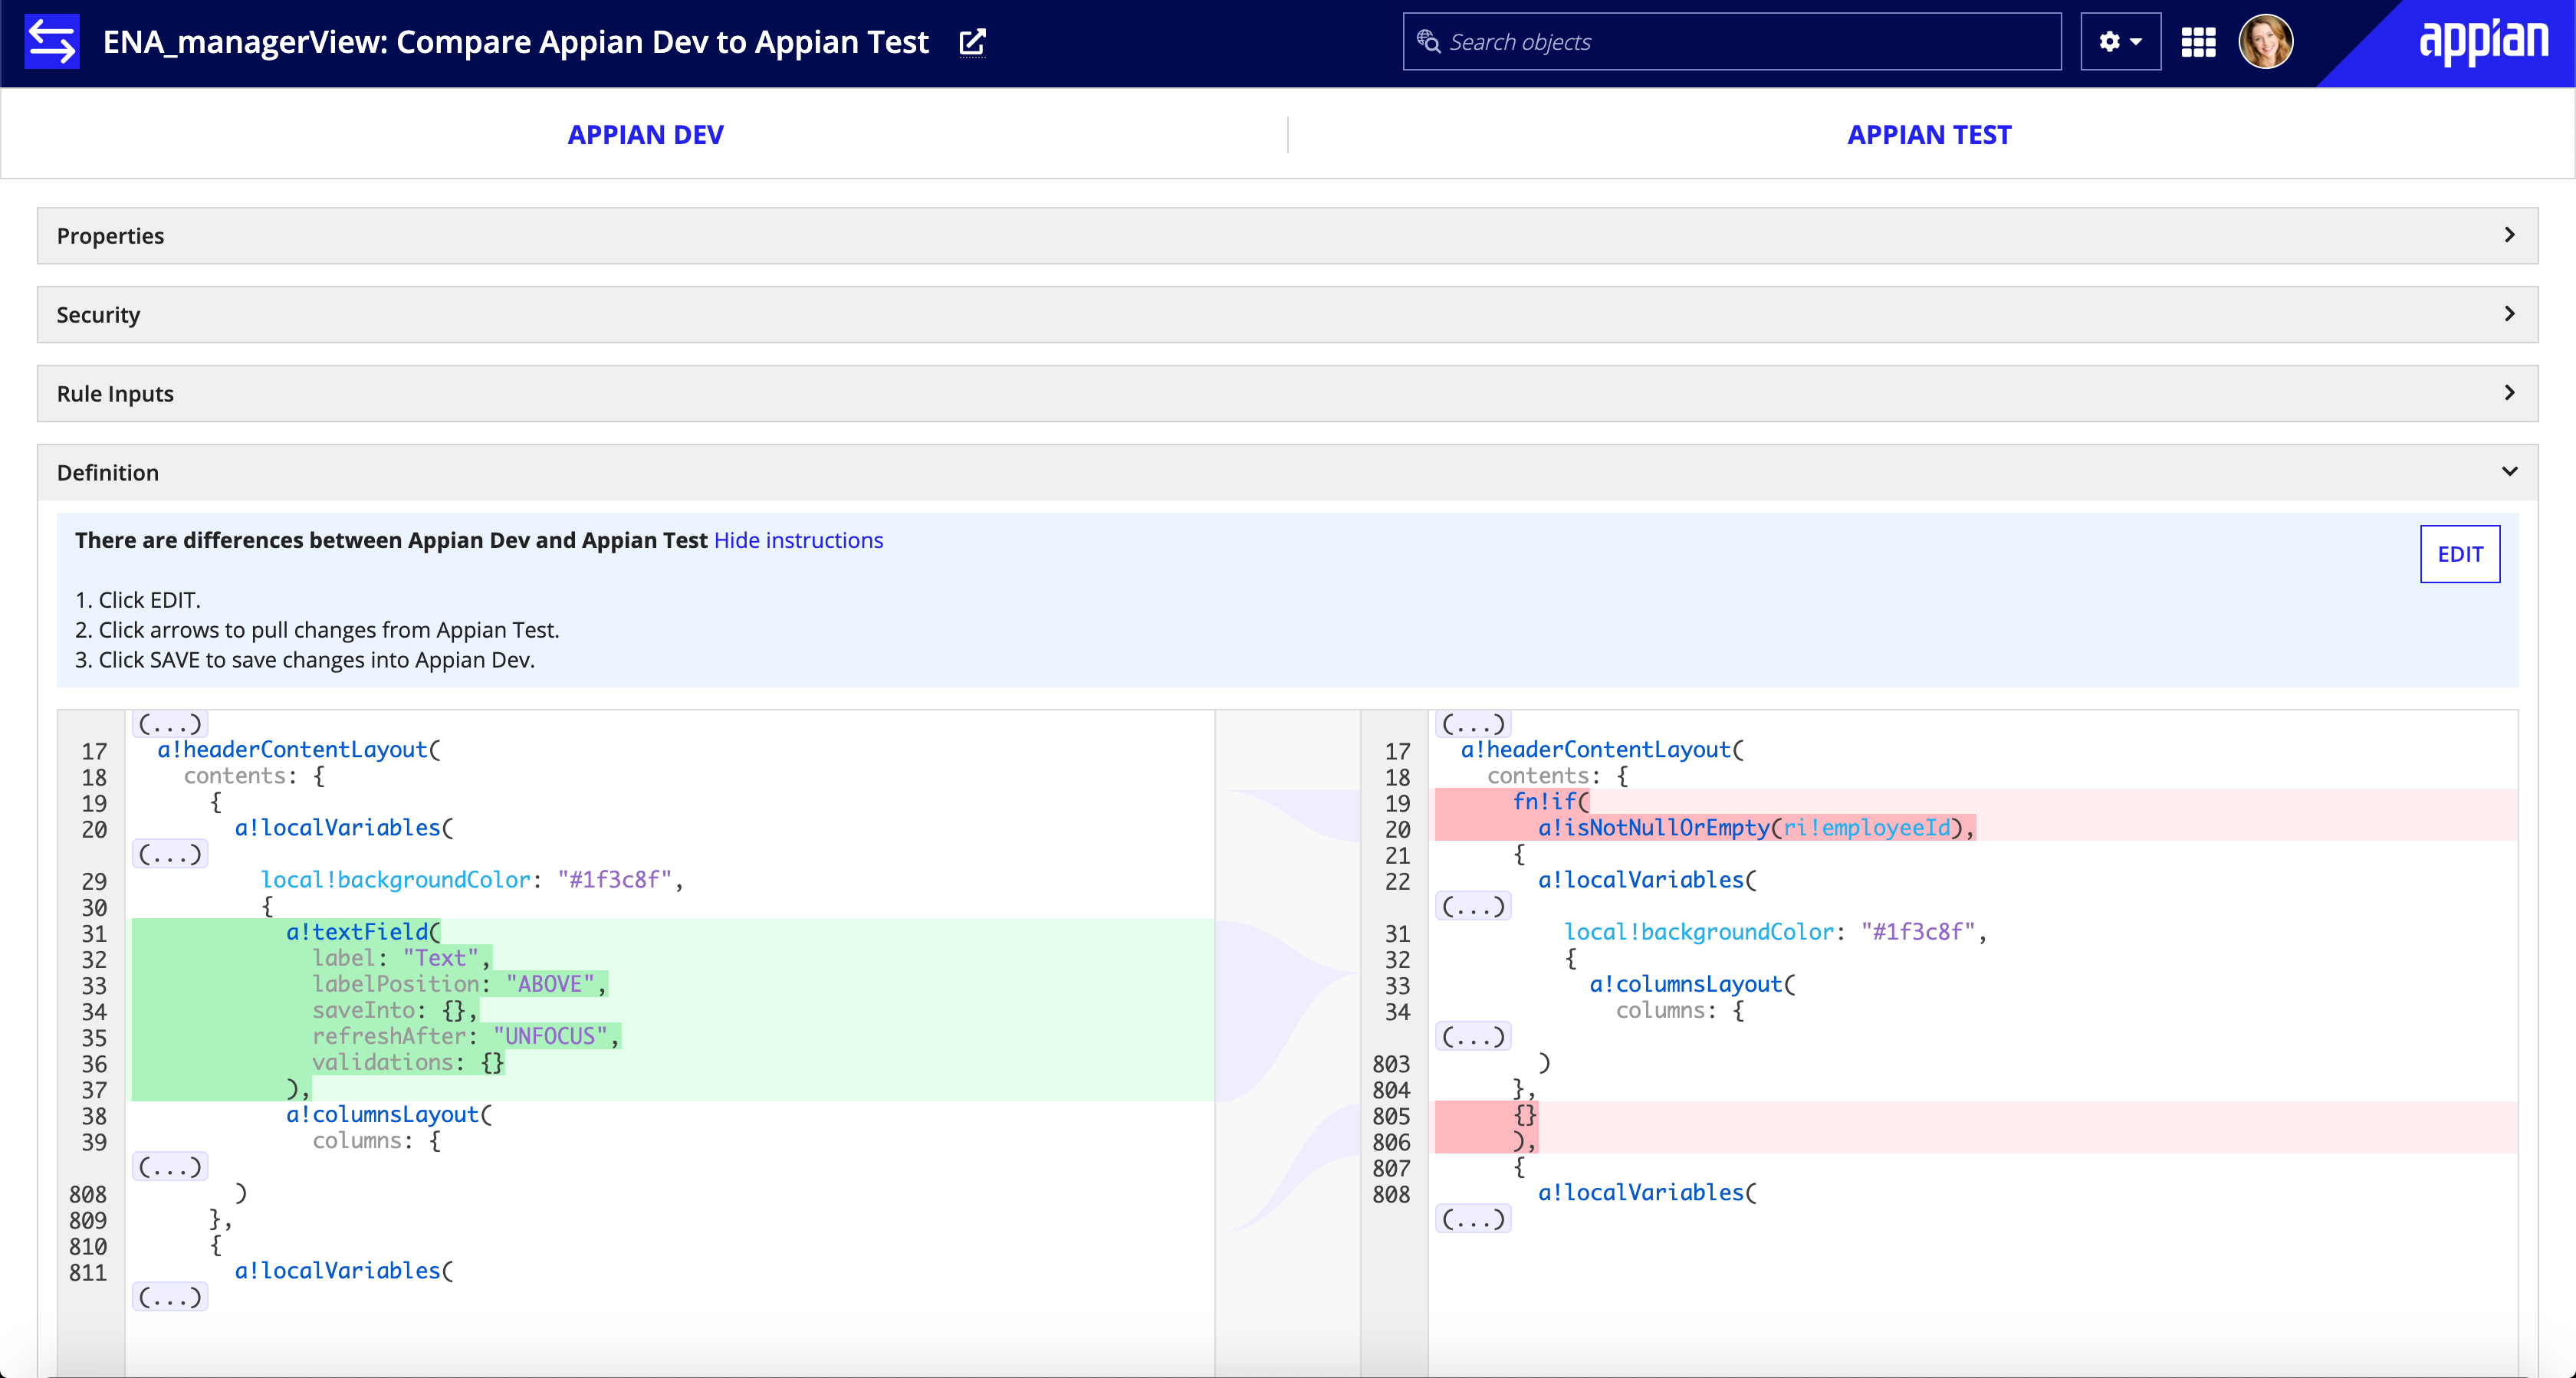
Task: Click a!textField( on Dev line 31
Action: click(x=363, y=932)
